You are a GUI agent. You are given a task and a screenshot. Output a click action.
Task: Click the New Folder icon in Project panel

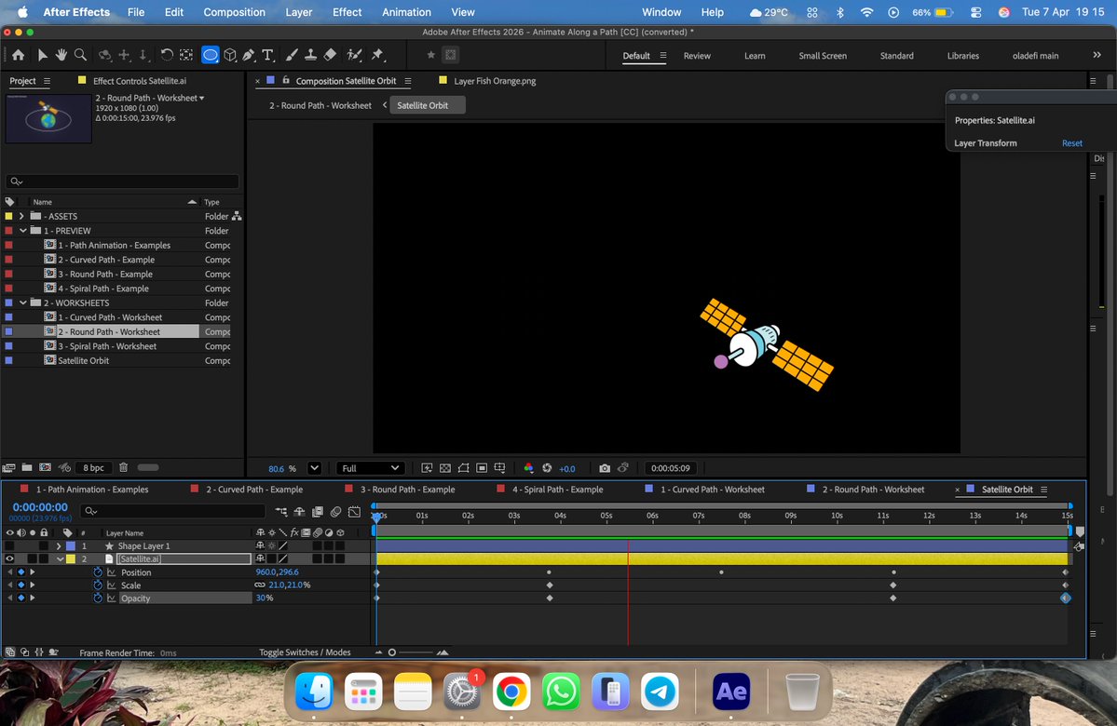pyautogui.click(x=26, y=467)
